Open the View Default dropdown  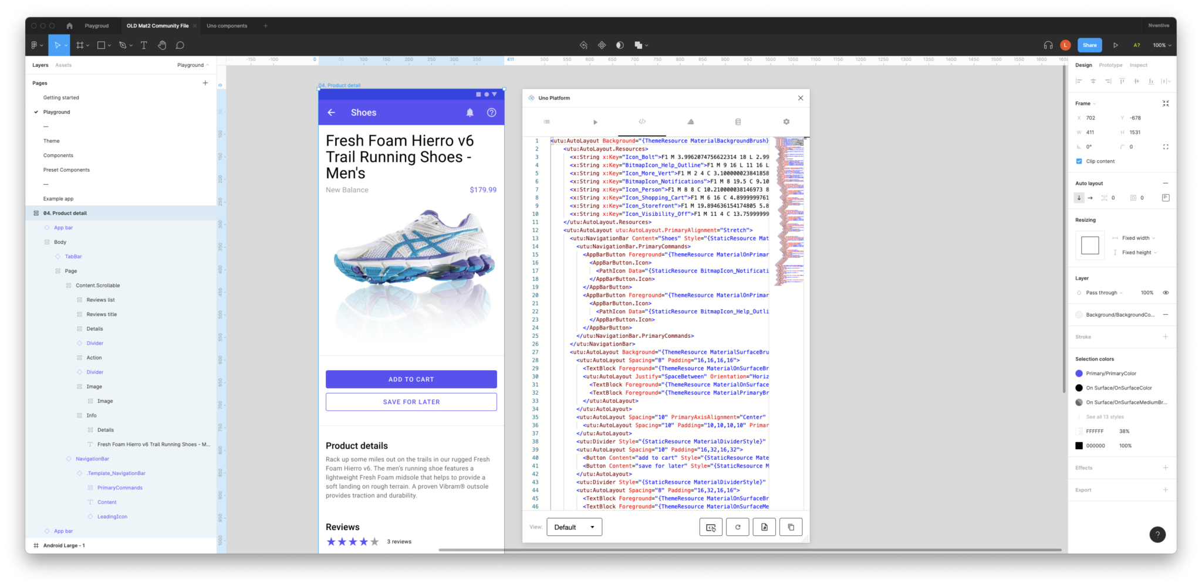(x=574, y=527)
